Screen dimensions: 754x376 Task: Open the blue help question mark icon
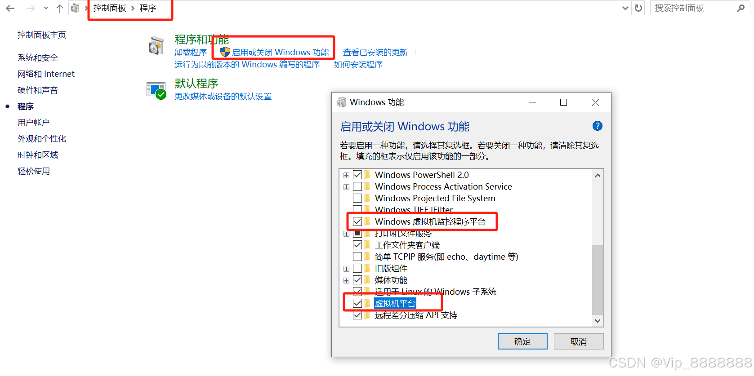click(597, 126)
